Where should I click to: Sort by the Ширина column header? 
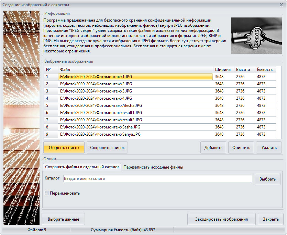(223, 70)
